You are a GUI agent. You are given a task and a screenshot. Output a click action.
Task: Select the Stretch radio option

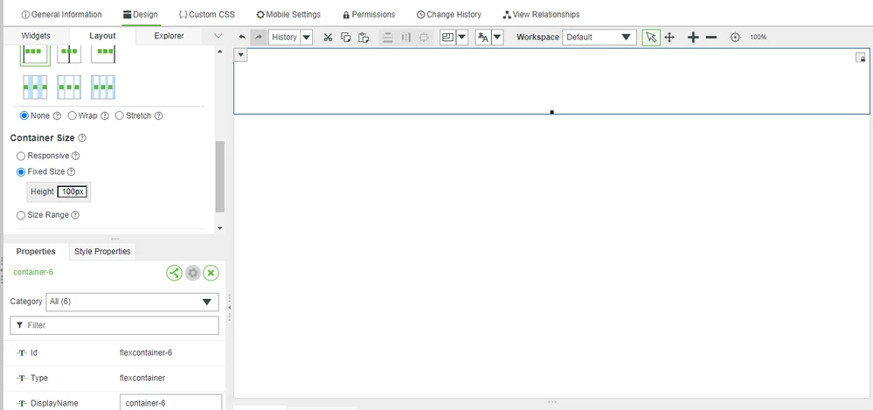coord(119,116)
